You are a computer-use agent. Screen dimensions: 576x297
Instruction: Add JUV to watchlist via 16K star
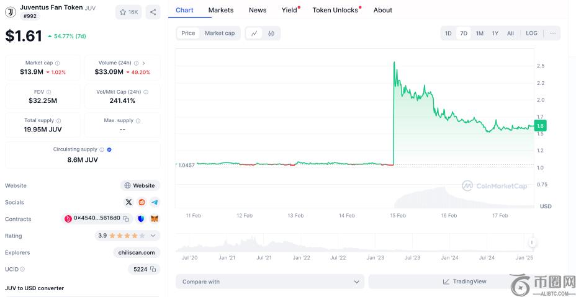[128, 12]
